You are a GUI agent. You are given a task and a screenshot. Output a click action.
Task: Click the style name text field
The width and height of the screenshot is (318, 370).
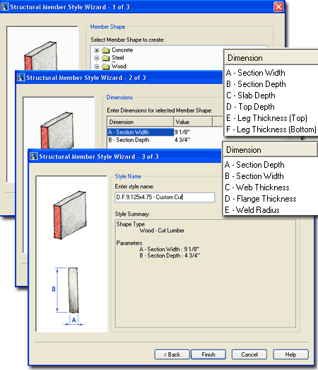[x=165, y=197]
